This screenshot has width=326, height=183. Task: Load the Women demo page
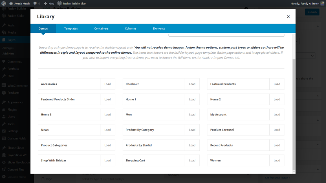pos(277,160)
